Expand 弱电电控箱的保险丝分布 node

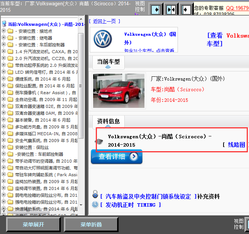point(3,194)
